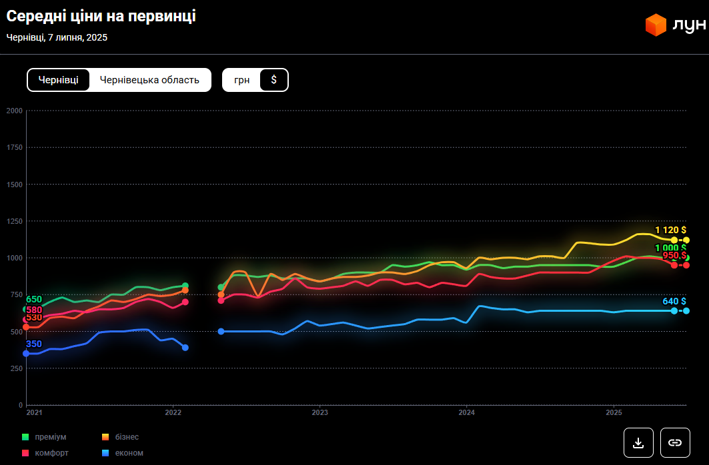This screenshot has width=709, height=465.
Task: Click the copy link icon
Action: [x=675, y=442]
